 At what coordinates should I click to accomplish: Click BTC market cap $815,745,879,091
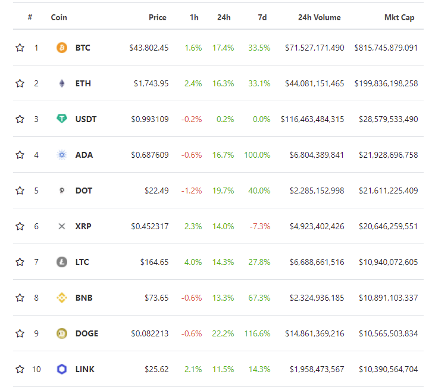pyautogui.click(x=386, y=48)
